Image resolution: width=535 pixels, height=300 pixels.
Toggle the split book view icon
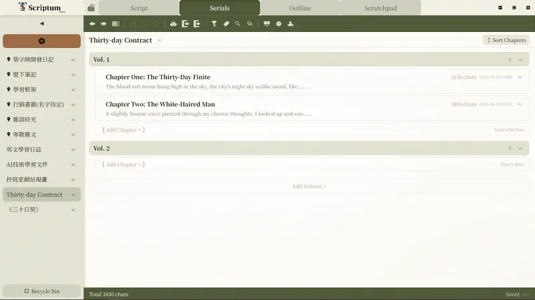pyautogui.click(x=116, y=24)
